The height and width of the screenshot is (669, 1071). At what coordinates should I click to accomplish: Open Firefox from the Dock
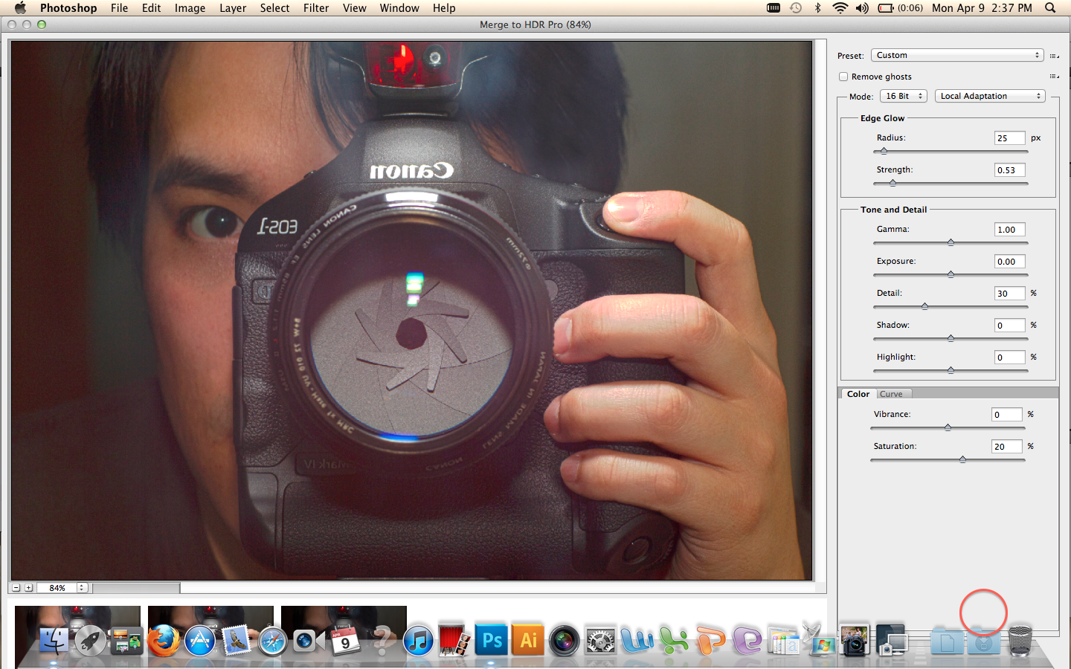163,639
